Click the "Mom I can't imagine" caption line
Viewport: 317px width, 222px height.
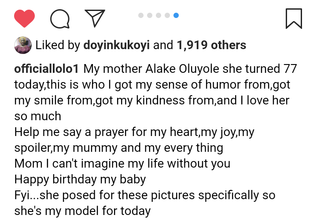pyautogui.click(x=122, y=164)
